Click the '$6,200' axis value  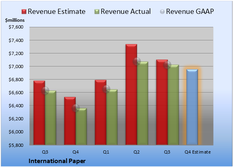(16, 119)
